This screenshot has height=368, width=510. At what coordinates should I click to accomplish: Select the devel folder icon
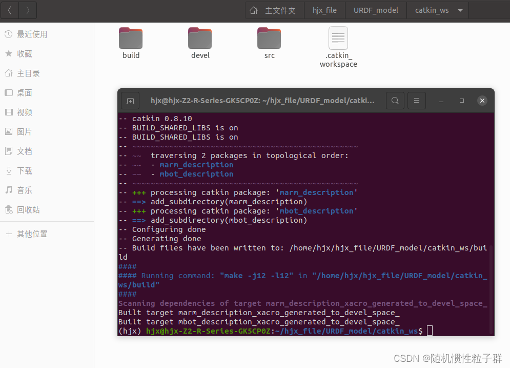pyautogui.click(x=200, y=38)
